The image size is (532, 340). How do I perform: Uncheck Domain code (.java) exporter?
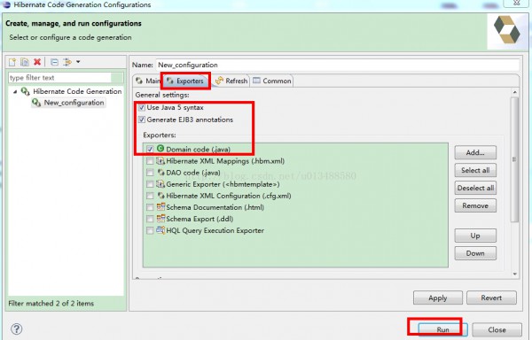[150, 149]
